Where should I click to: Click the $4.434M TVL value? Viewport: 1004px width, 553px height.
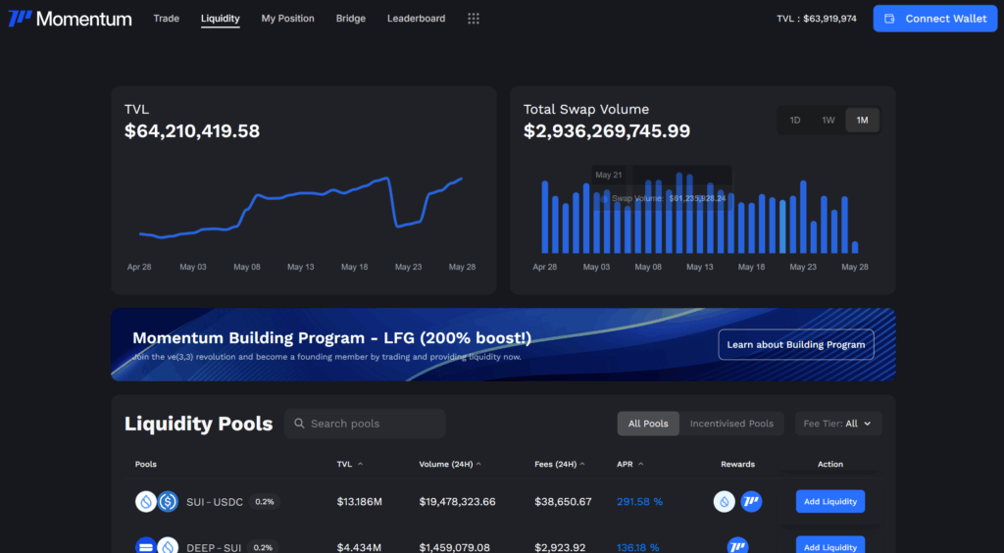(359, 547)
